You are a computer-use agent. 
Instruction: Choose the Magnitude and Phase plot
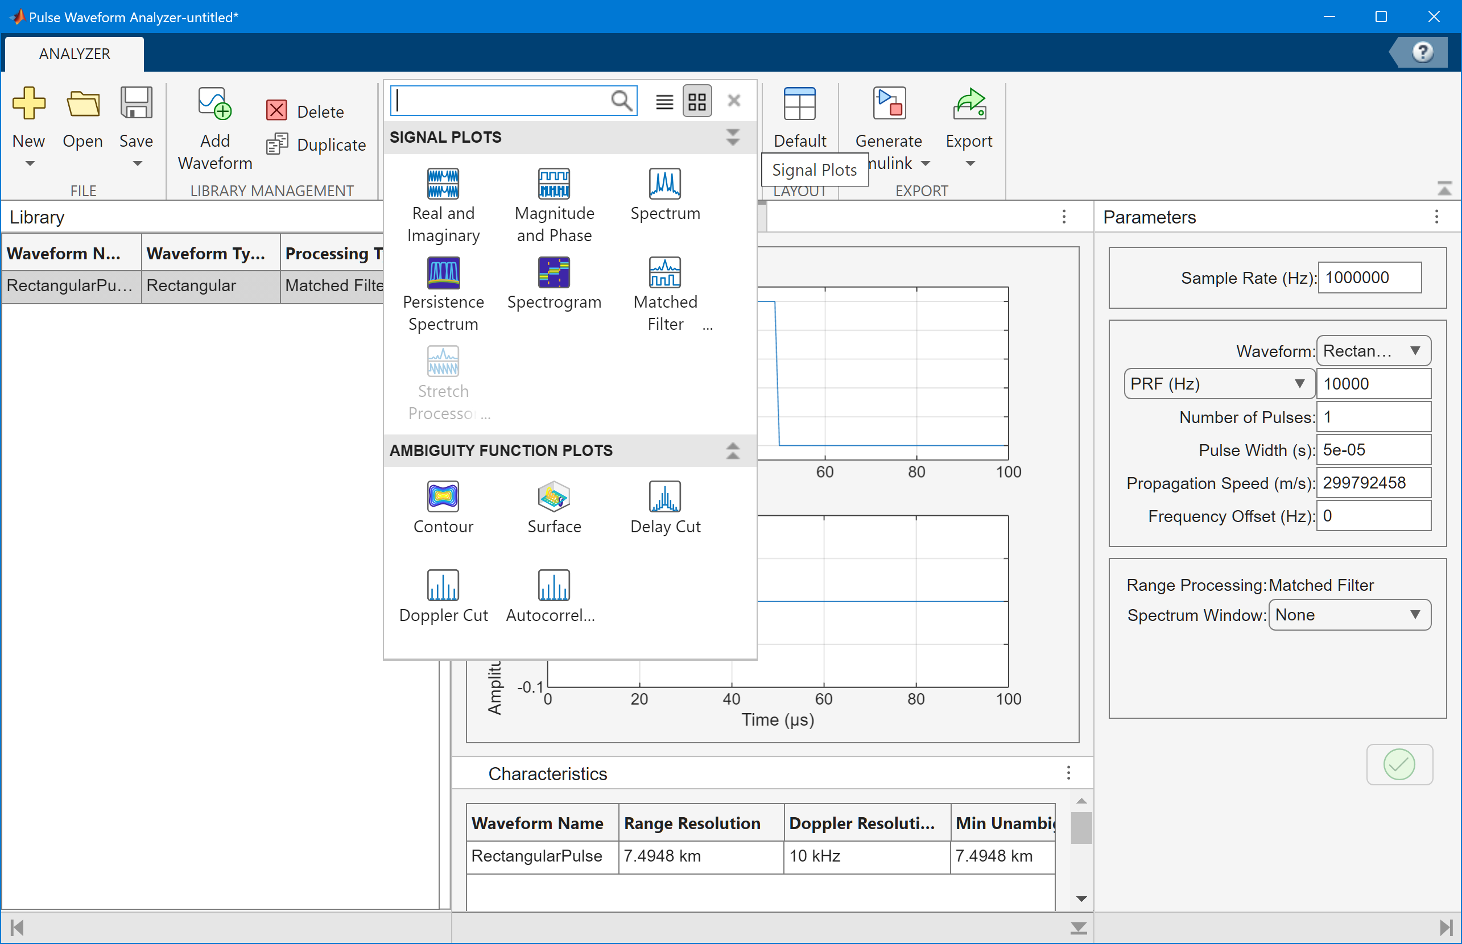point(554,184)
